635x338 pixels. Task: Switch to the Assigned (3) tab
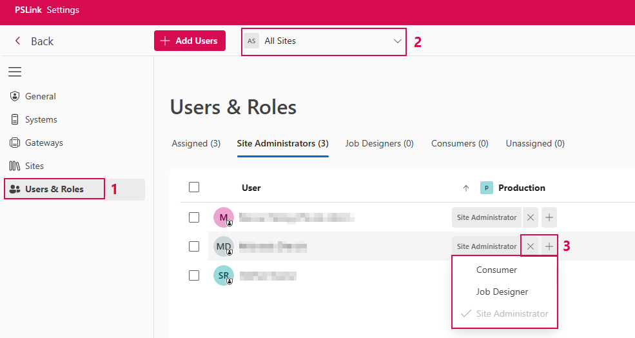pyautogui.click(x=196, y=143)
